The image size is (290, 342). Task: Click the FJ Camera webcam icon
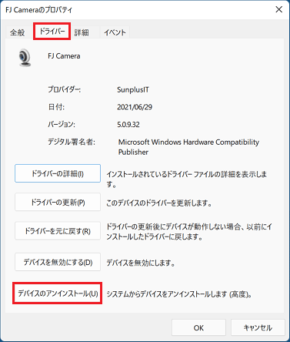coord(25,57)
